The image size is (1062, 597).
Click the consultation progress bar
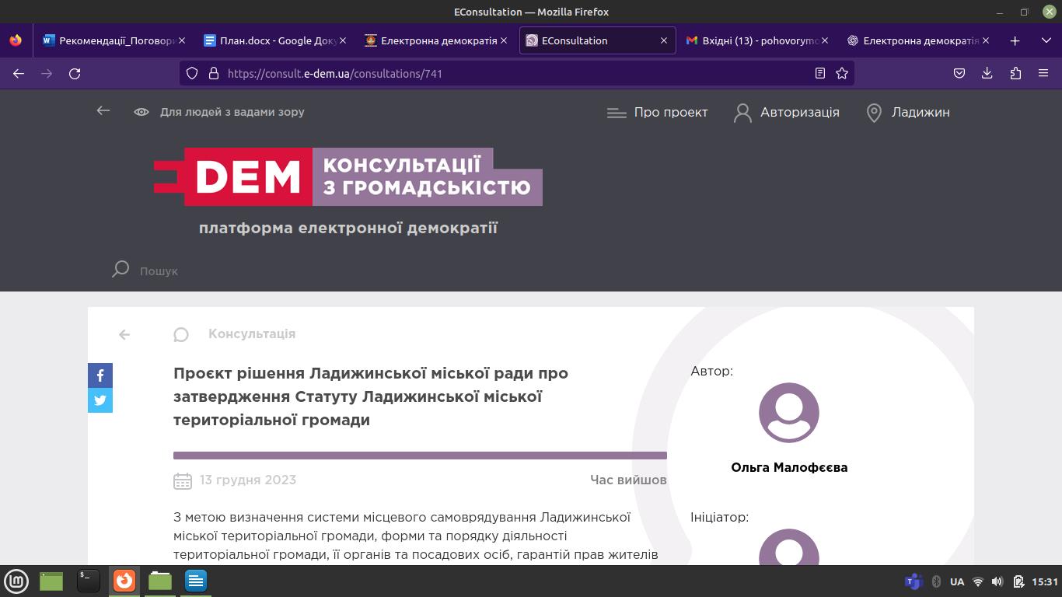tap(420, 456)
